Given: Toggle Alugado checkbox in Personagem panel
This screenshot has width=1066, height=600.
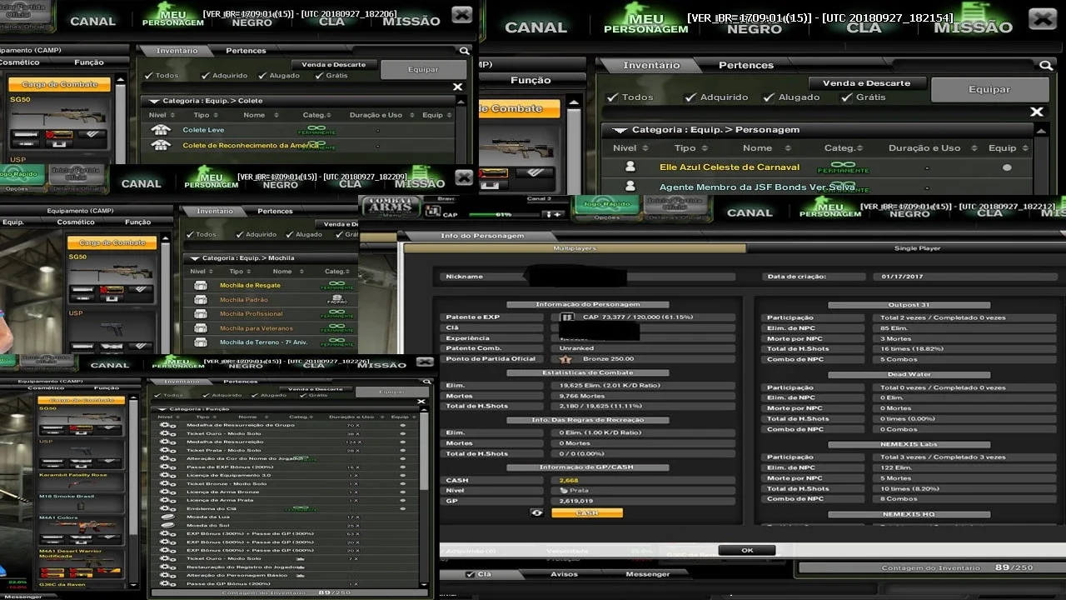Looking at the screenshot, I should [x=769, y=97].
